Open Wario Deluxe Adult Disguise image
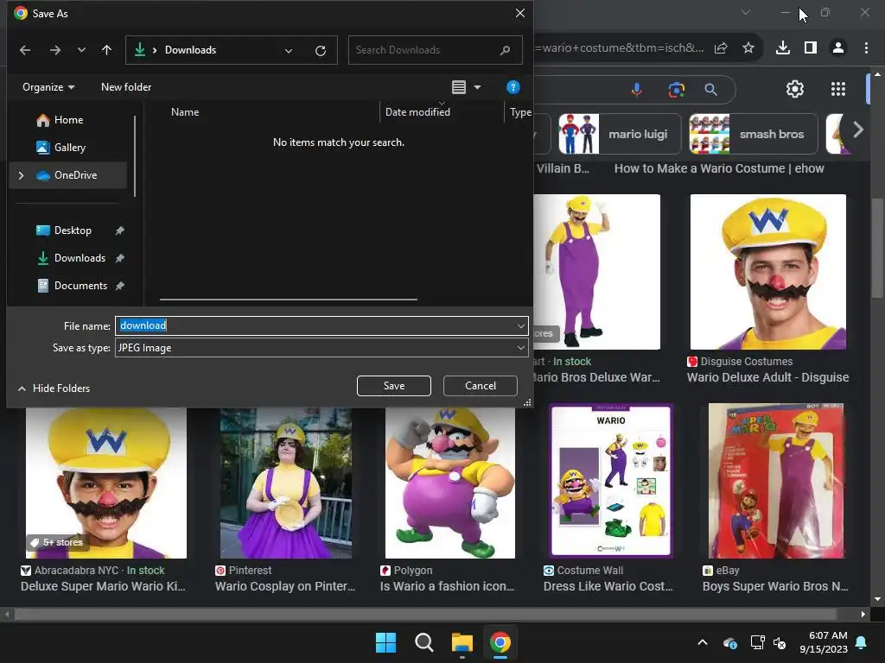 (x=768, y=272)
